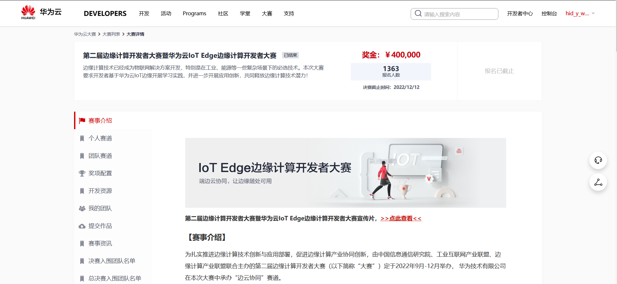Viewport: 617px width, 284px height.
Task: Select the 赛事资讯 sidebar tab
Action: tap(113, 243)
